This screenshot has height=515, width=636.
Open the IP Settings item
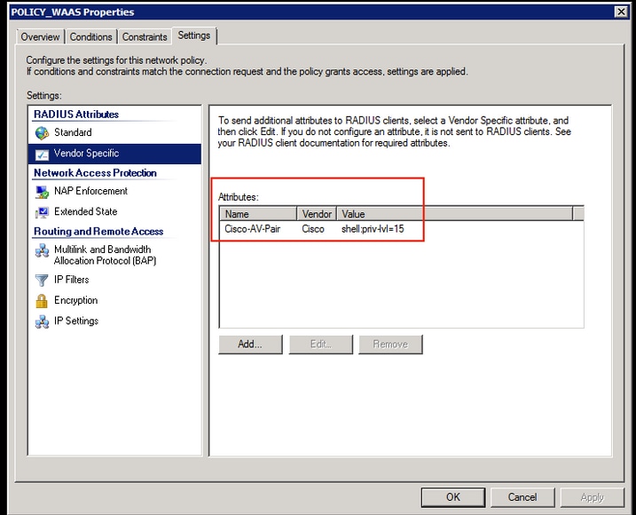(114, 321)
